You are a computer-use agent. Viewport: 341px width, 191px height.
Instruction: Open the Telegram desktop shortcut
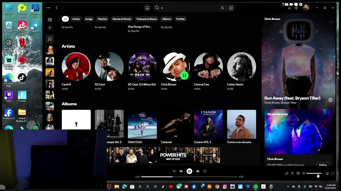(x=35, y=27)
